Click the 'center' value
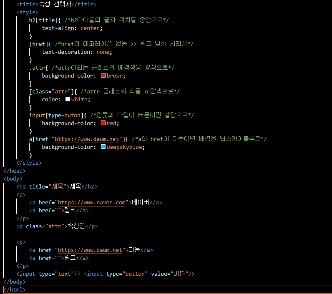332x294 pixels. tap(90, 28)
